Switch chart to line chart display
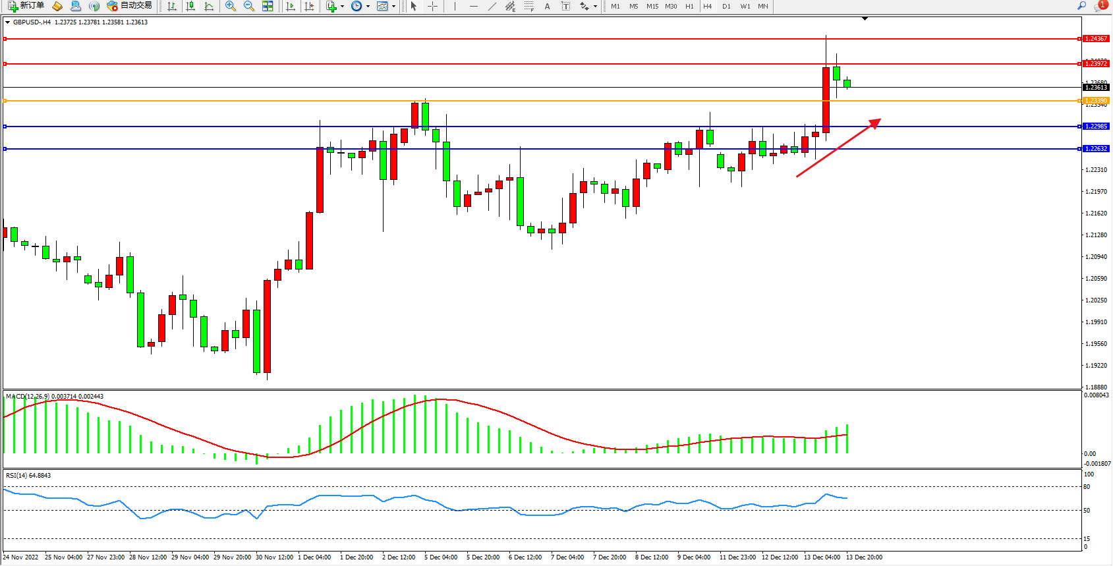 tap(209, 6)
